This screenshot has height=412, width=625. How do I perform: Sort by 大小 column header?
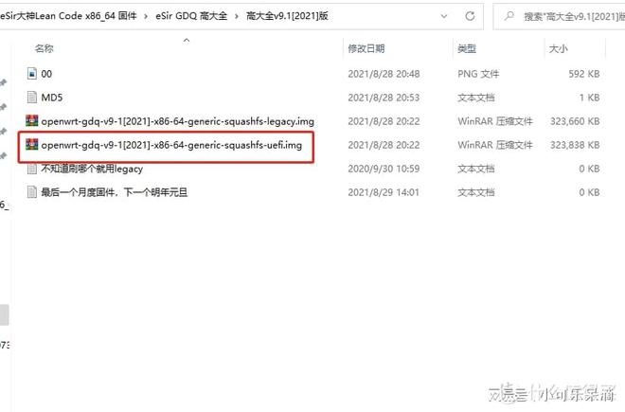click(x=558, y=48)
